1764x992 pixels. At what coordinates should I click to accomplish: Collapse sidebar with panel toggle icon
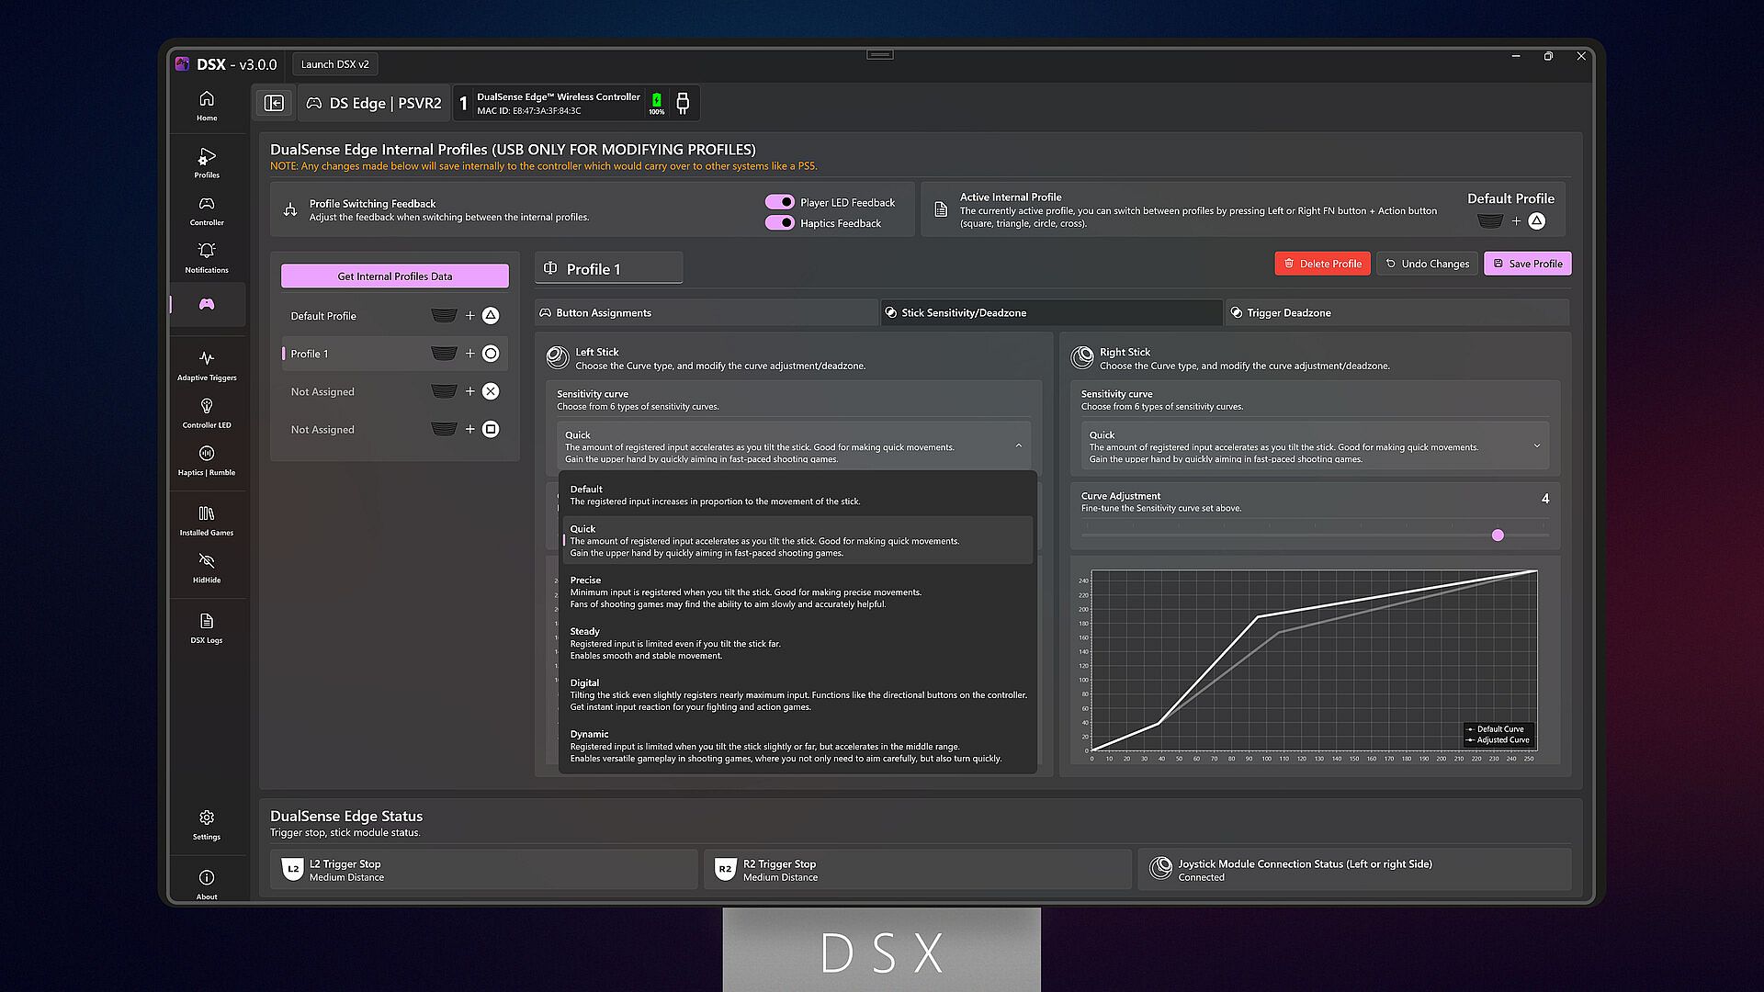[274, 103]
